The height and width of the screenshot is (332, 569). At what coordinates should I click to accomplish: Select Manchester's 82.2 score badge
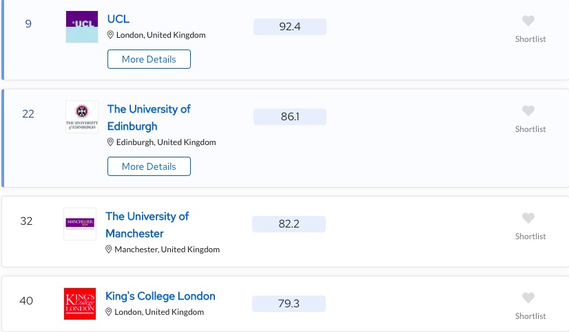[289, 224]
